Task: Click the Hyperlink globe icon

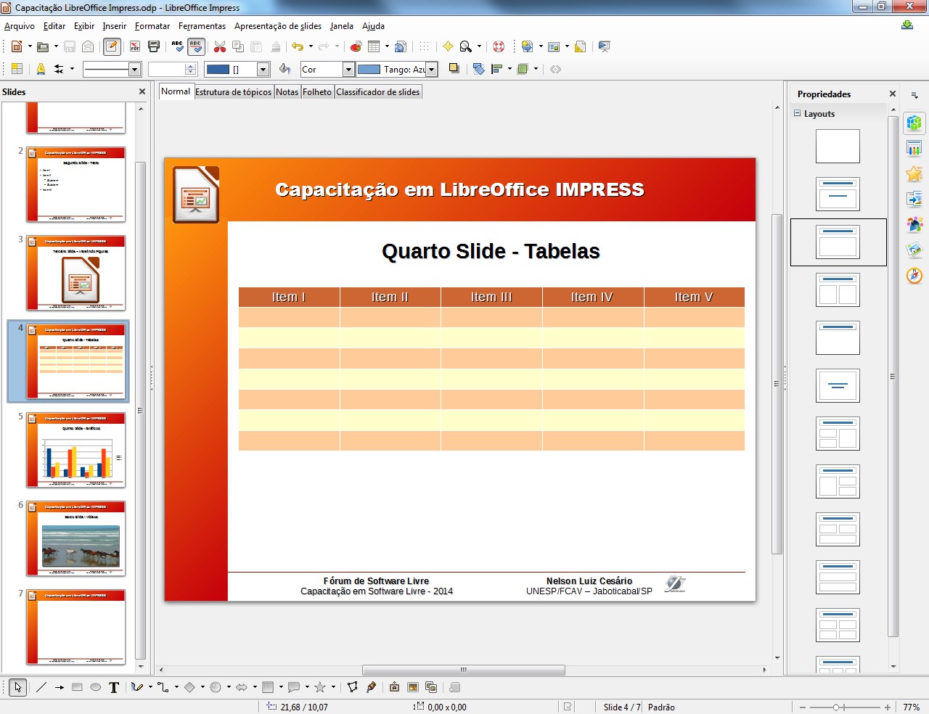Action: [400, 46]
